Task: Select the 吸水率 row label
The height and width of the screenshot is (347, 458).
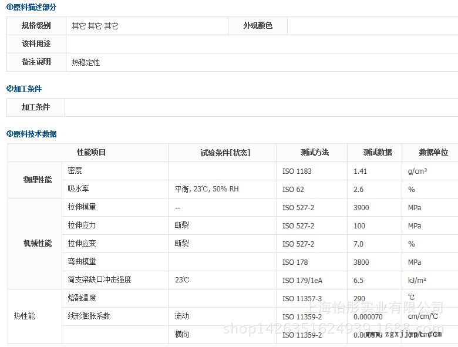Action: coord(78,189)
